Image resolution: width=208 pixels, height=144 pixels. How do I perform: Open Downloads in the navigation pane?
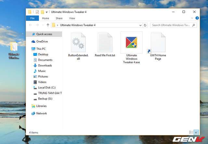(x=43, y=65)
